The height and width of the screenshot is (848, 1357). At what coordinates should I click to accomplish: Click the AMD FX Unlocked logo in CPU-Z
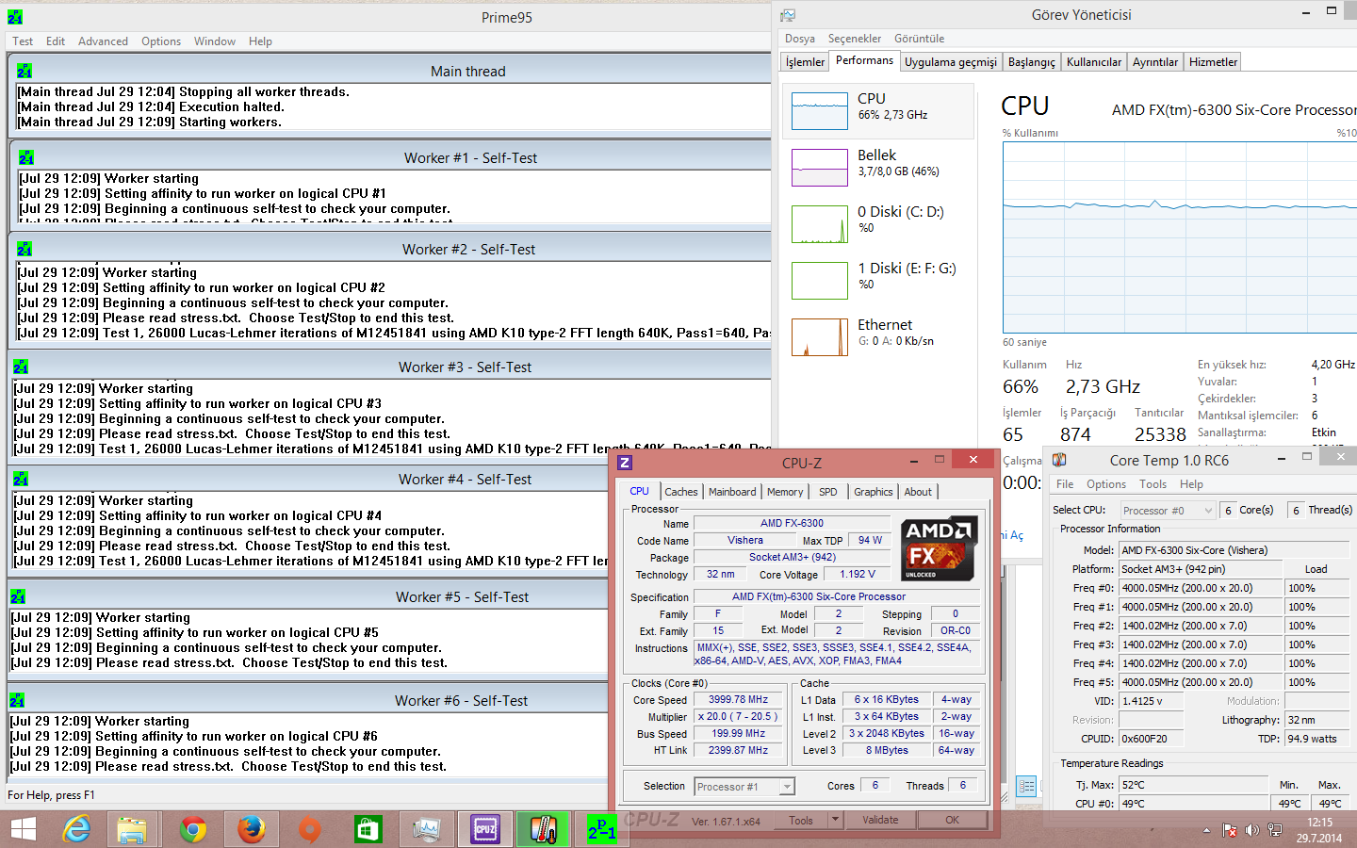point(938,547)
